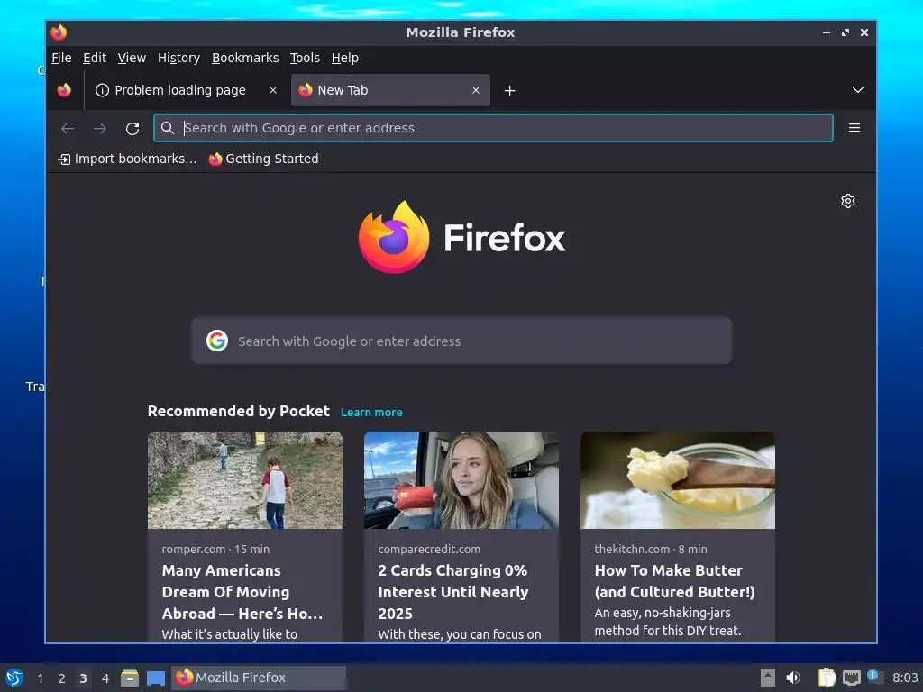This screenshot has height=692, width=923.
Task: Click the taskbar clock showing 8:03
Action: click(x=905, y=678)
